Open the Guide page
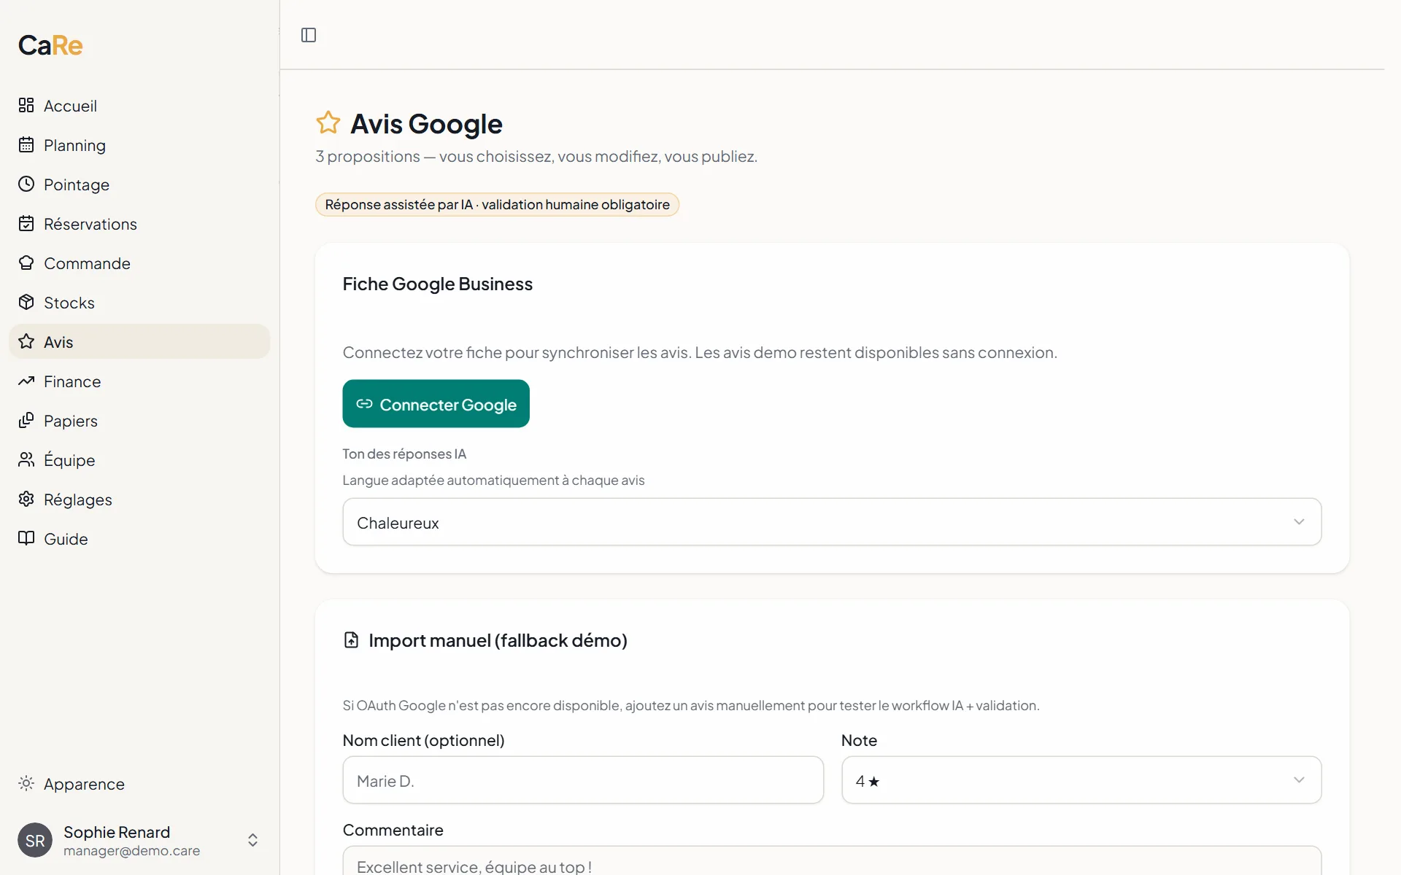 coord(139,538)
